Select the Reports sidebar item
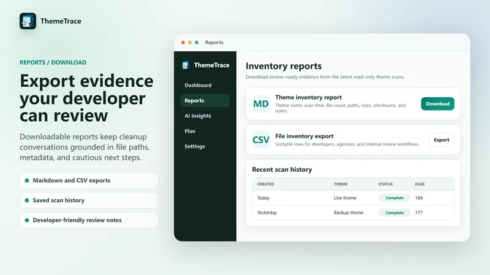 [x=205, y=100]
